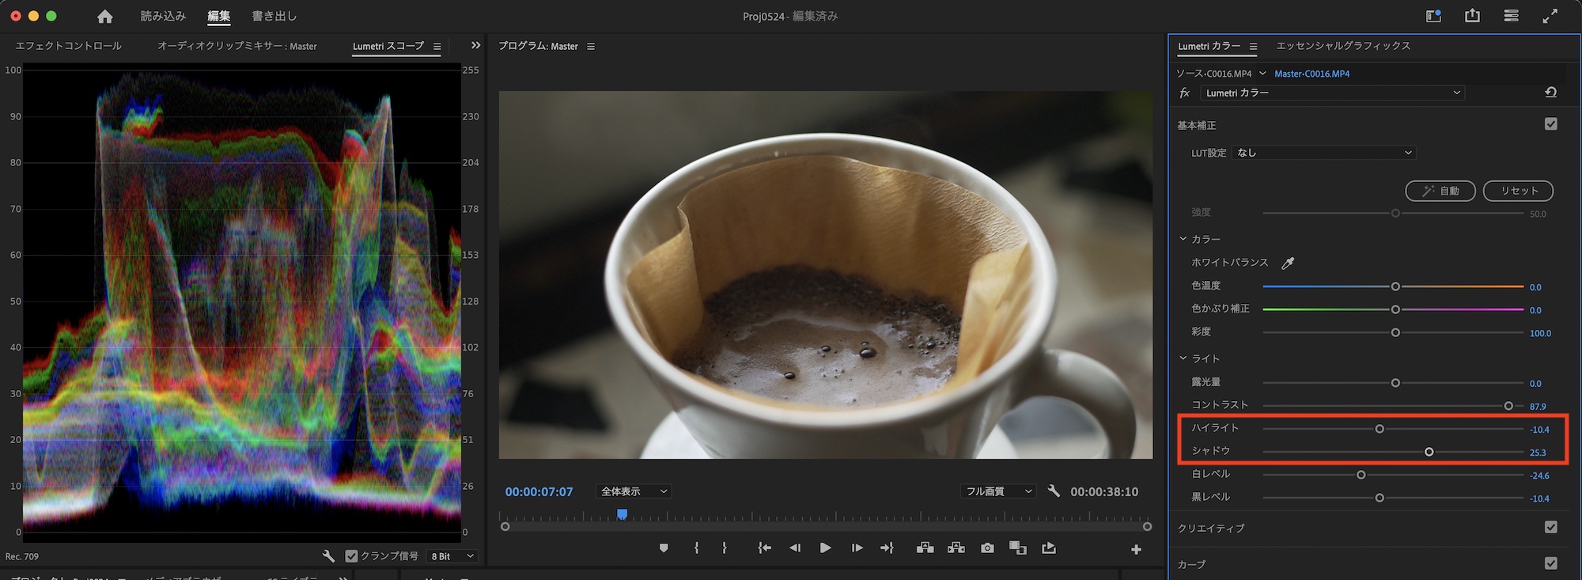Open the LUT設定 dropdown

1323,153
